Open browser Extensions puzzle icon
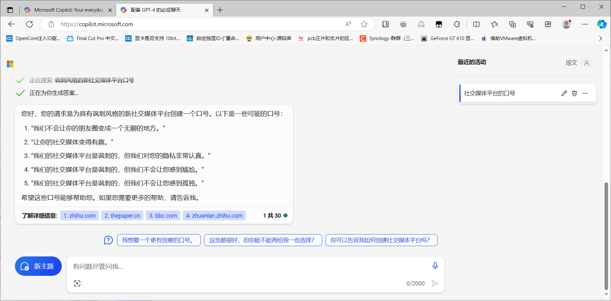Screen dimensions: 611x301 point(457,24)
